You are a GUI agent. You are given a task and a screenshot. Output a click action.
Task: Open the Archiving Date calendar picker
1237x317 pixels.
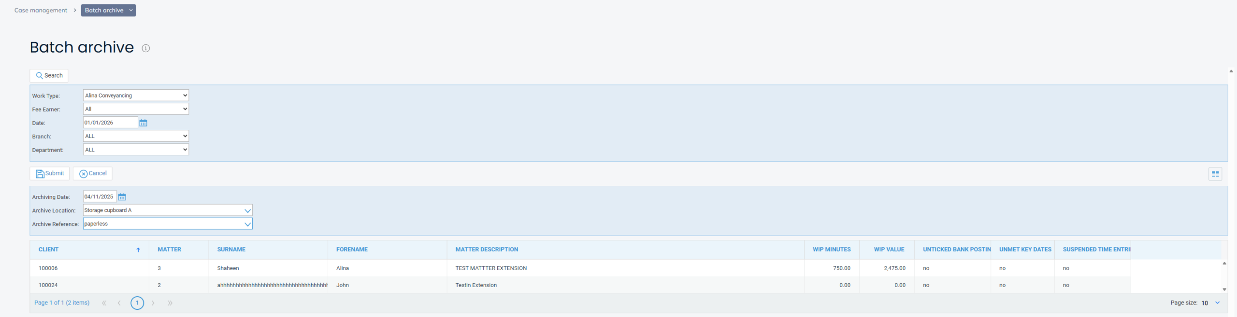pos(122,197)
